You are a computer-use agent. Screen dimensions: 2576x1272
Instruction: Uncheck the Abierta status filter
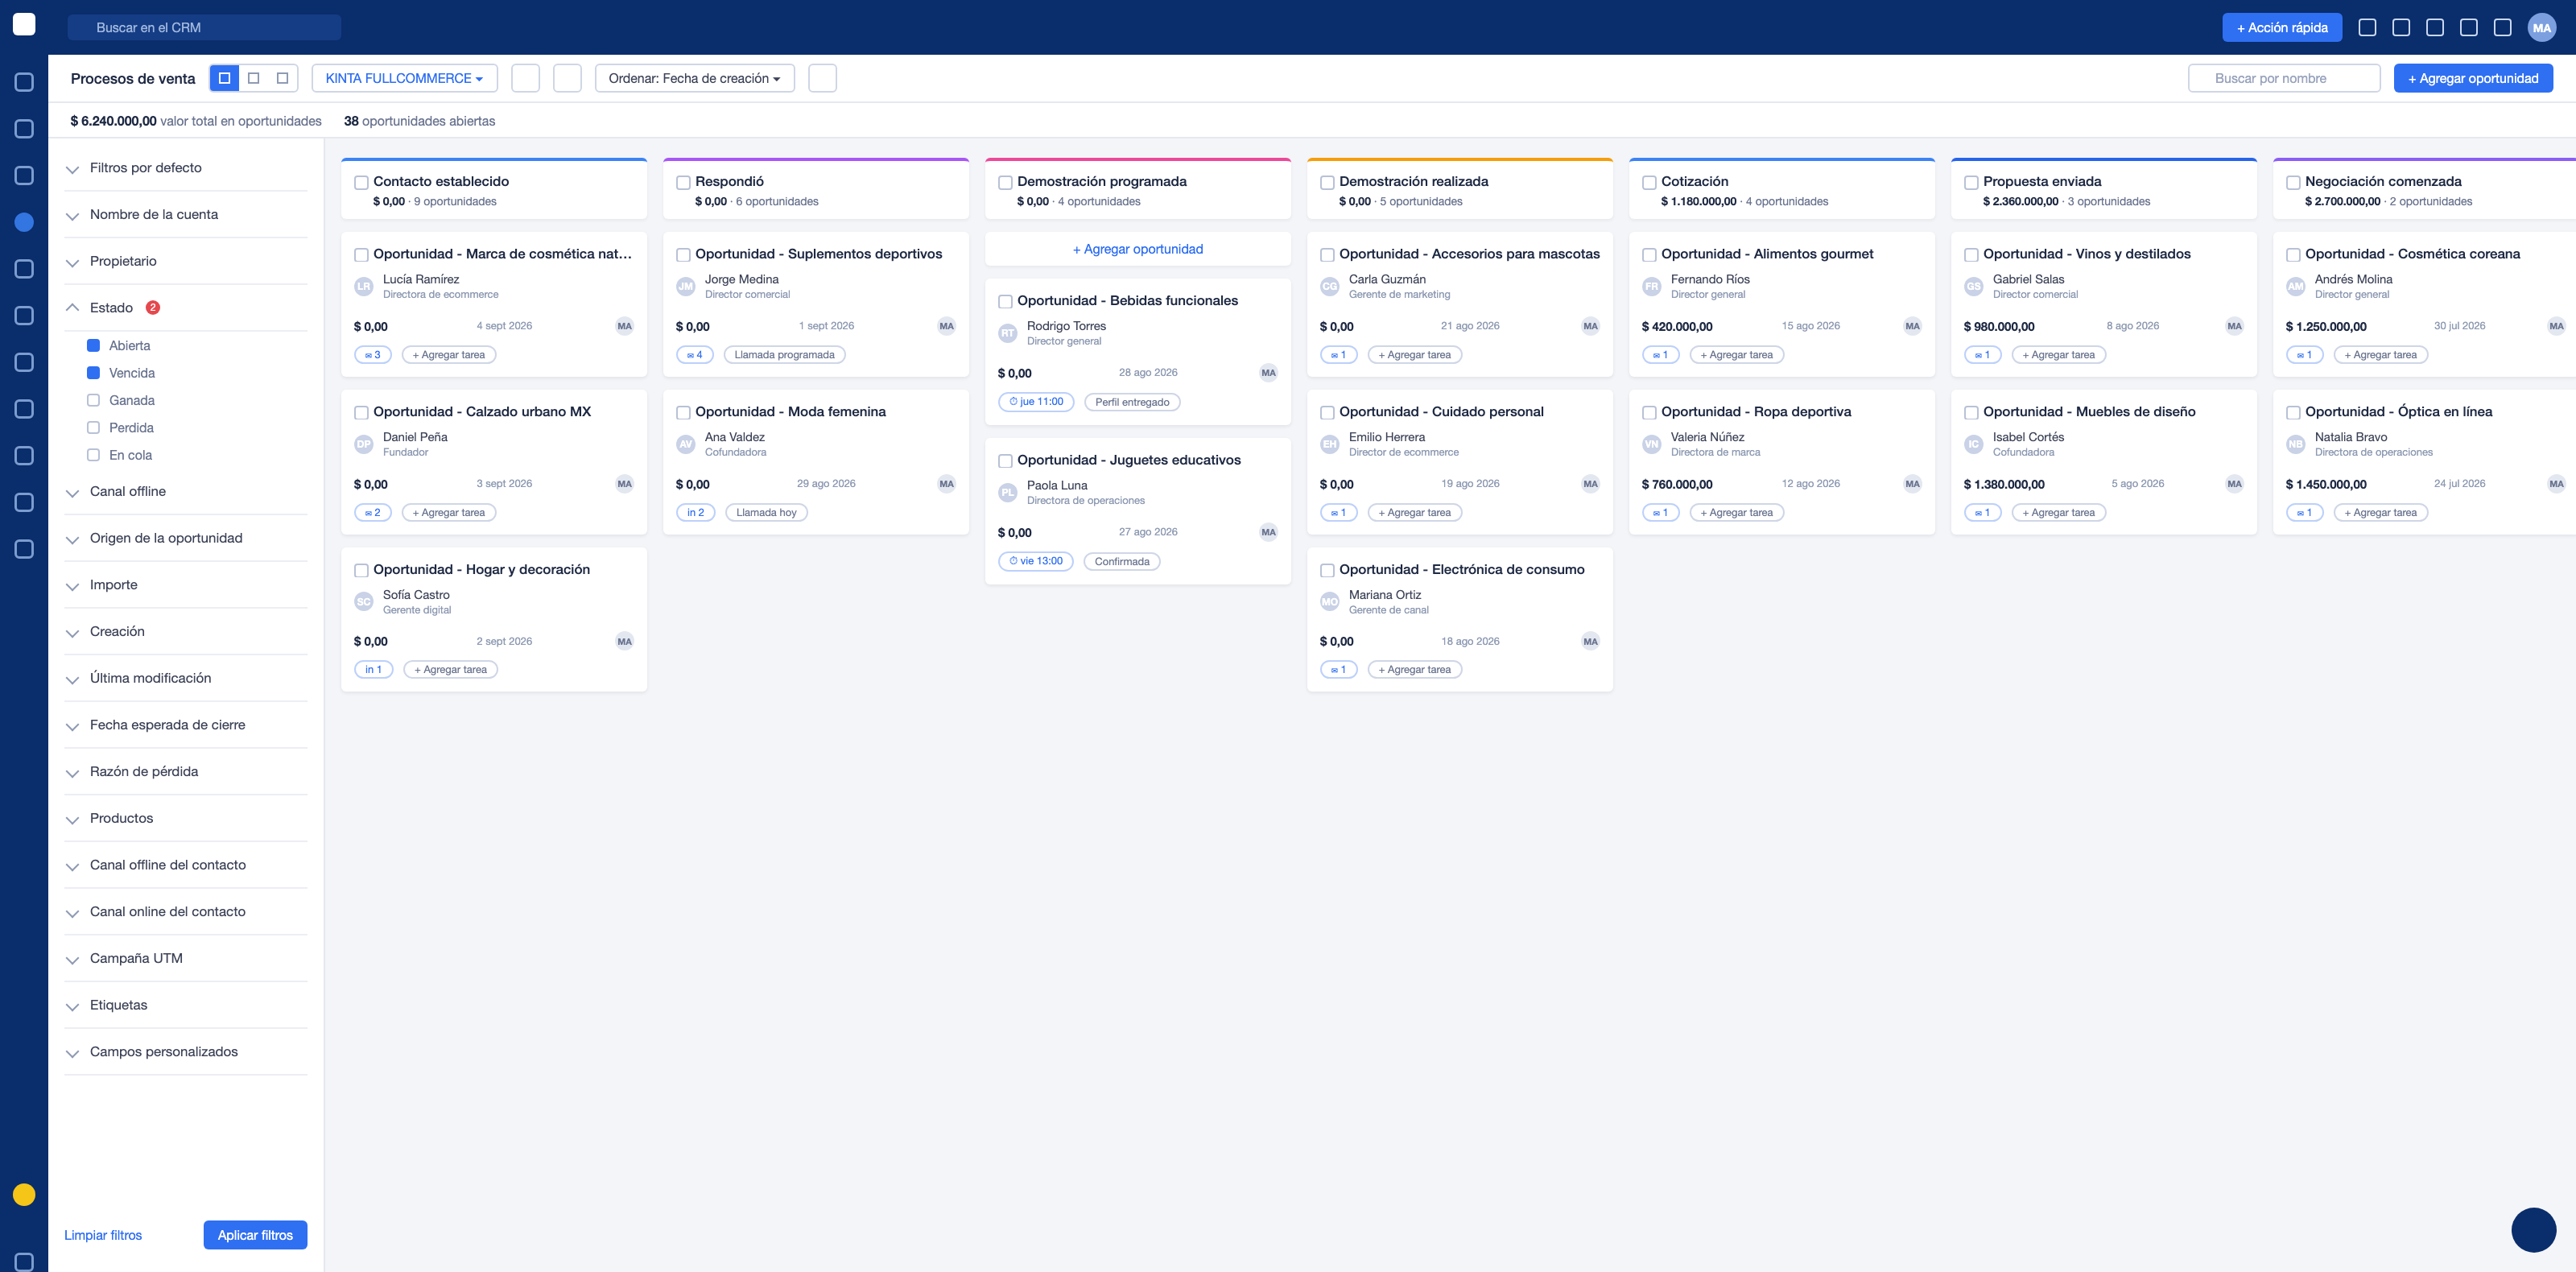[x=93, y=345]
